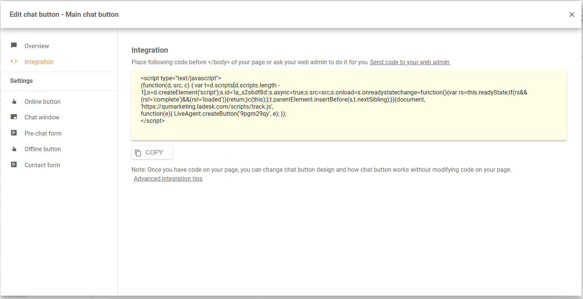
Task: Click the track.js URL line in code
Action: [x=207, y=106]
